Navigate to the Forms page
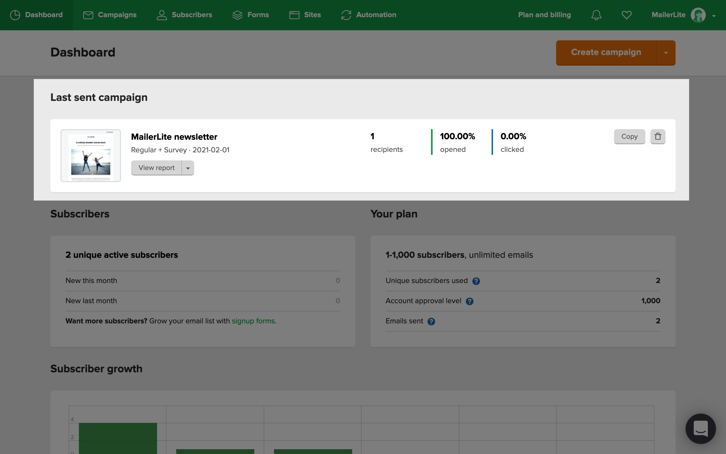726x454 pixels. click(251, 15)
